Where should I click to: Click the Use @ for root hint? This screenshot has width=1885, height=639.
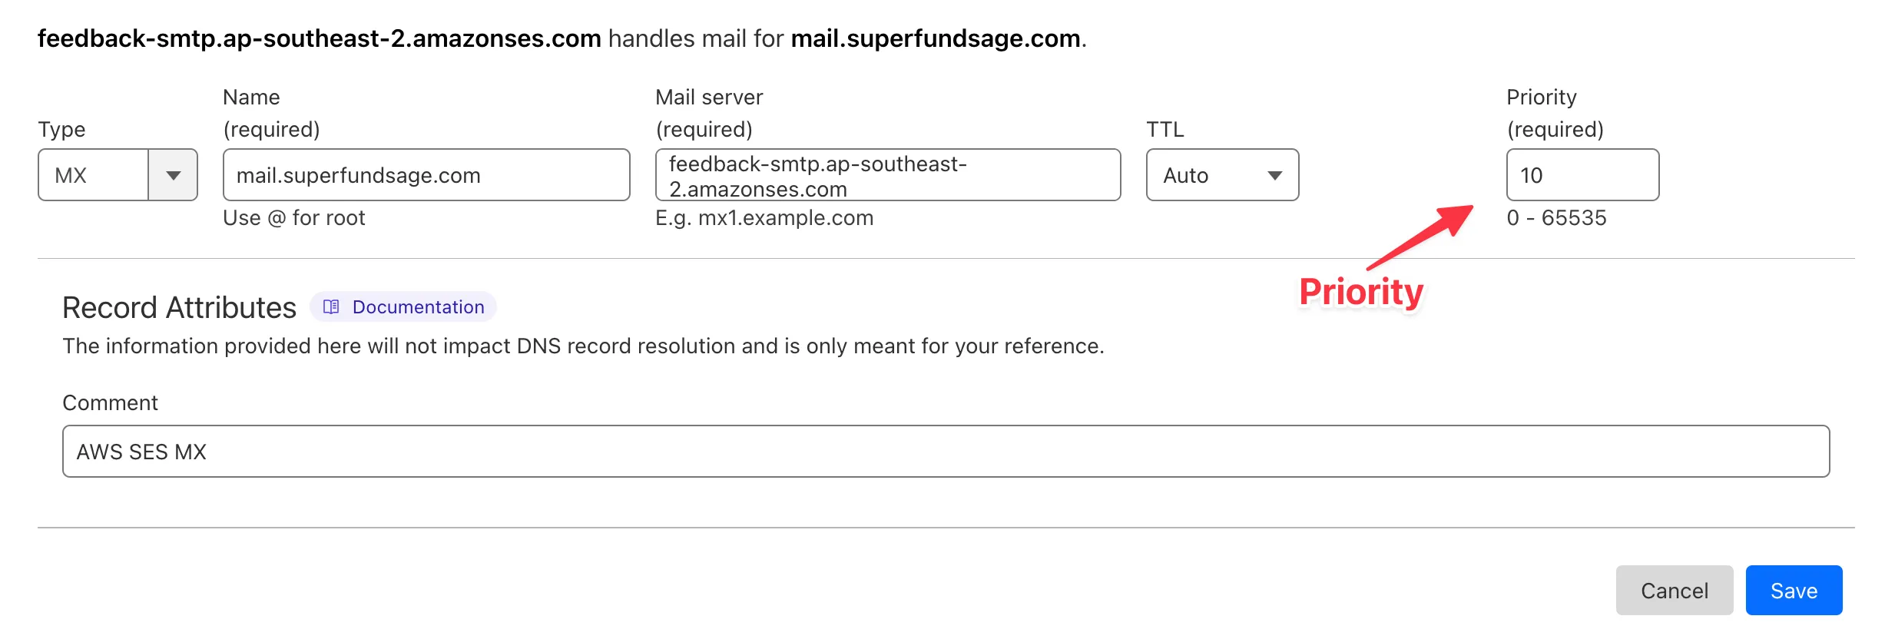click(x=294, y=218)
